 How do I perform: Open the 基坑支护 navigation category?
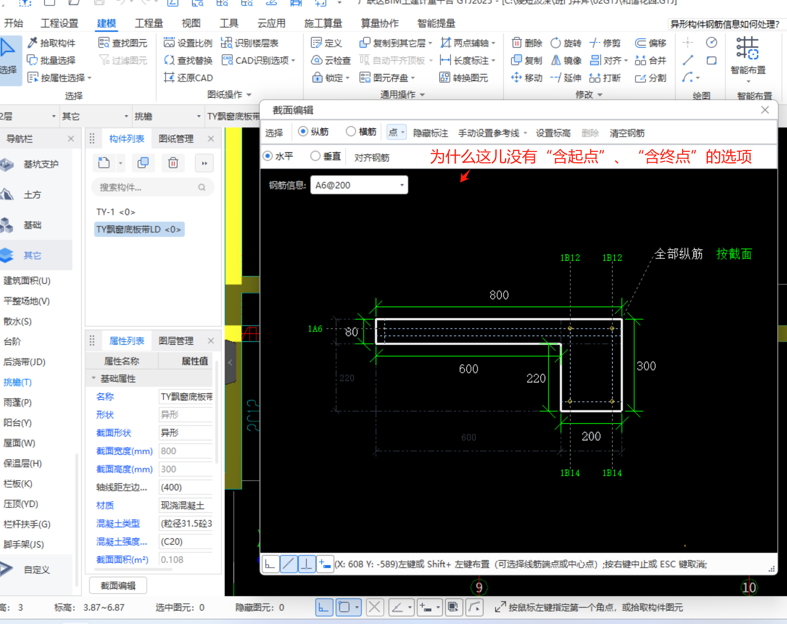[x=36, y=164]
